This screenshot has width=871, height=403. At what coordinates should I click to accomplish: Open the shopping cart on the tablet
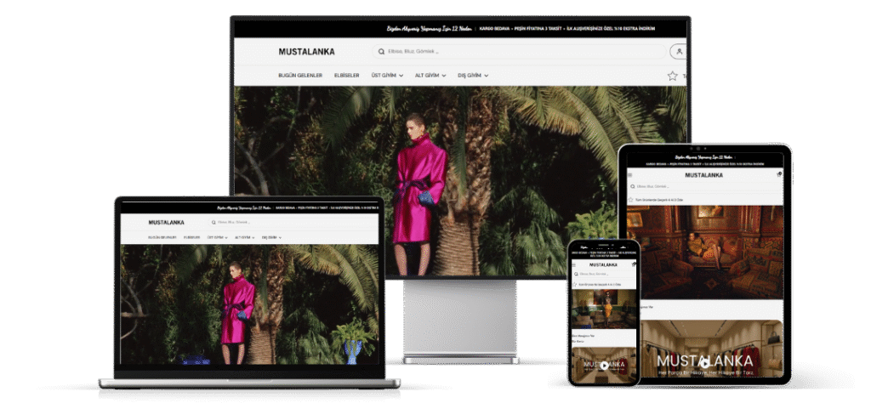coord(779,174)
